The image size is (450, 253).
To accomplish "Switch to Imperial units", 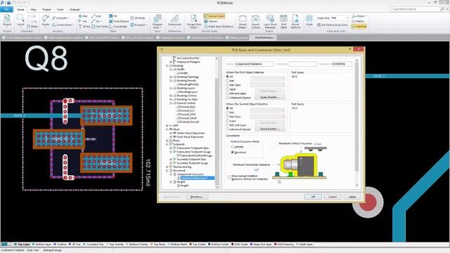I will coord(359,26).
